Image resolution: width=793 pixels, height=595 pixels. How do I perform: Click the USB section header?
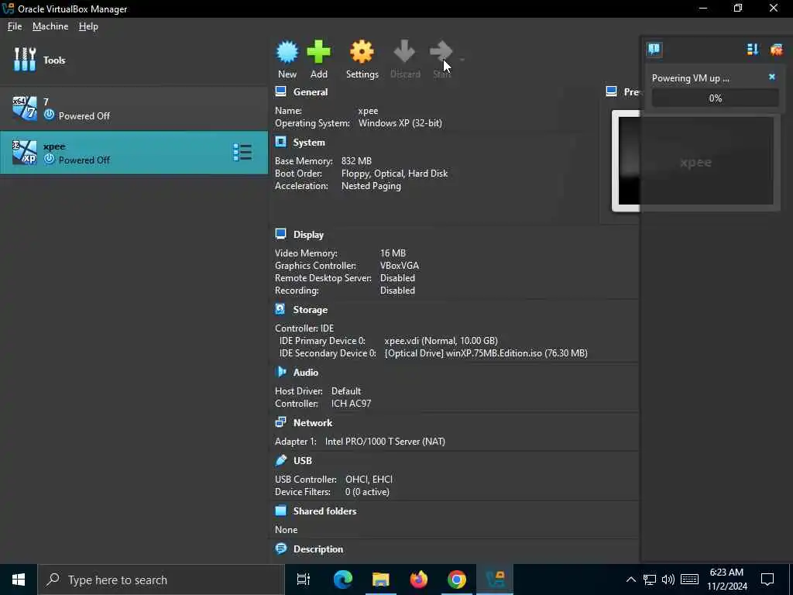(x=303, y=461)
